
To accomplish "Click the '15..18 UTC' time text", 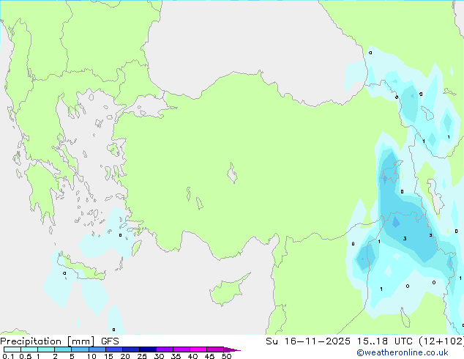I will (385, 341).
